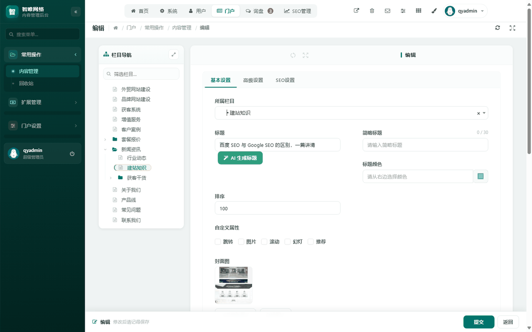This screenshot has width=532, height=332.
Task: Click the home icon in breadcrumb
Action: 116,28
